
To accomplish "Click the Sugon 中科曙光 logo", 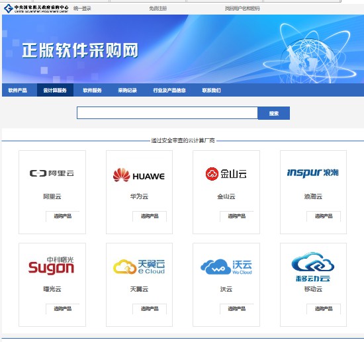I will (x=51, y=266).
